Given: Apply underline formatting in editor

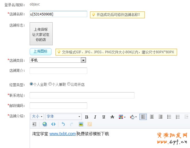Looking at the screenshot, I should coord(104,117).
